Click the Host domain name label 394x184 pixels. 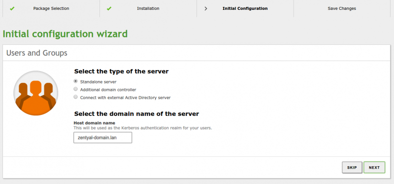[x=94, y=123]
